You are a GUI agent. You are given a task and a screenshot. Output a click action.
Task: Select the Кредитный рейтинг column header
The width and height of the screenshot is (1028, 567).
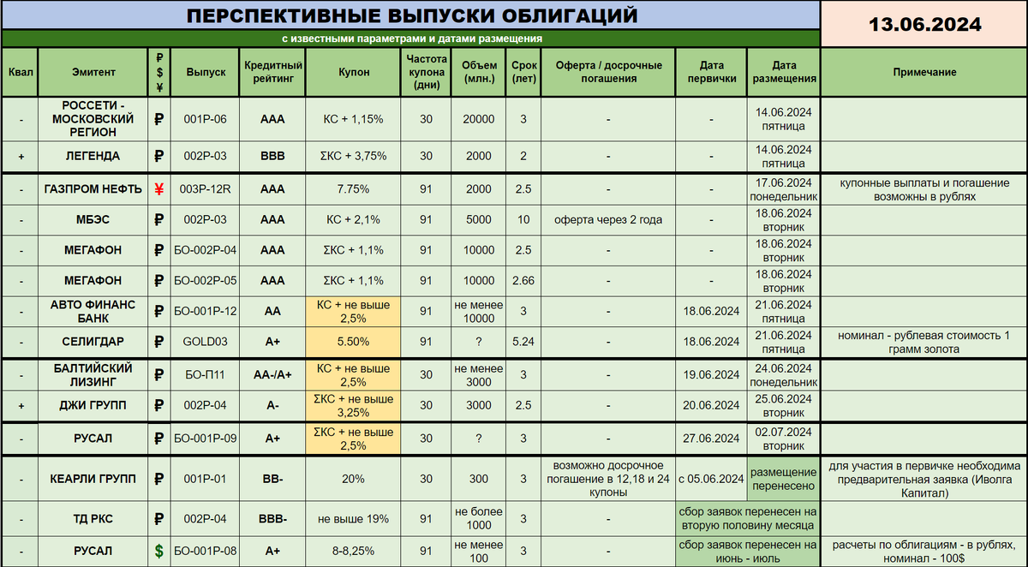272,72
